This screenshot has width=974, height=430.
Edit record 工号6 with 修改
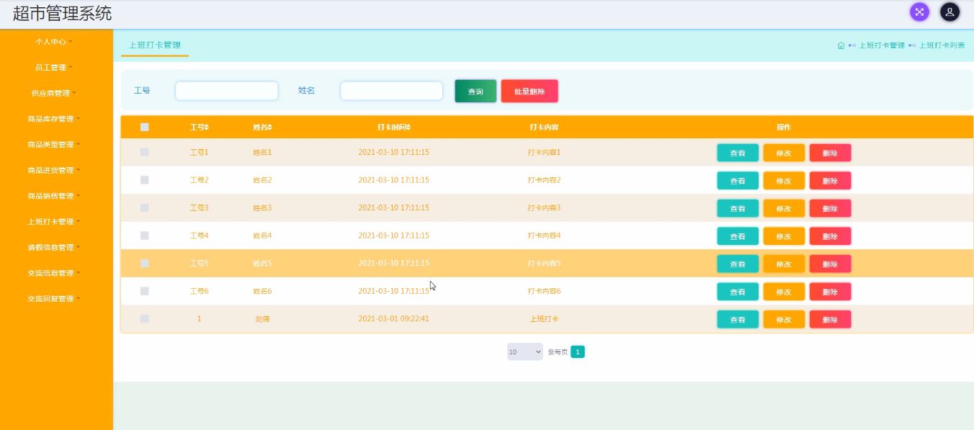click(784, 292)
